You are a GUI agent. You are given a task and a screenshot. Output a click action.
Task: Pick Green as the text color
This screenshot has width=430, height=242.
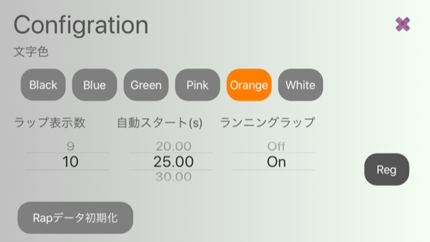146,85
